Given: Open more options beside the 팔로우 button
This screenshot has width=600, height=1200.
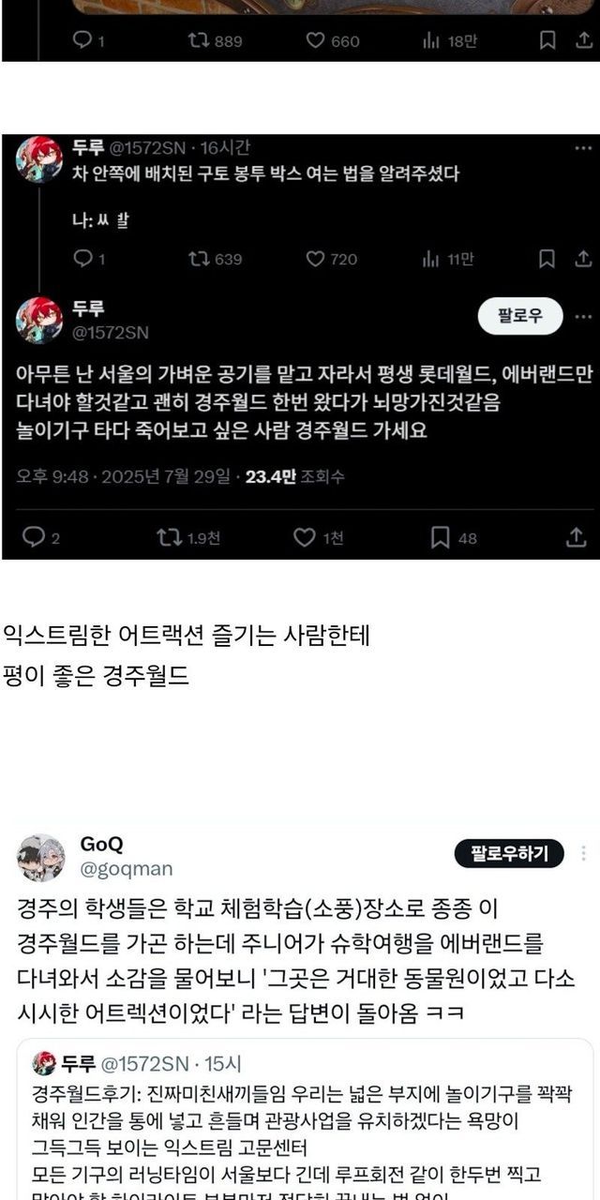Looking at the screenshot, I should click(583, 316).
